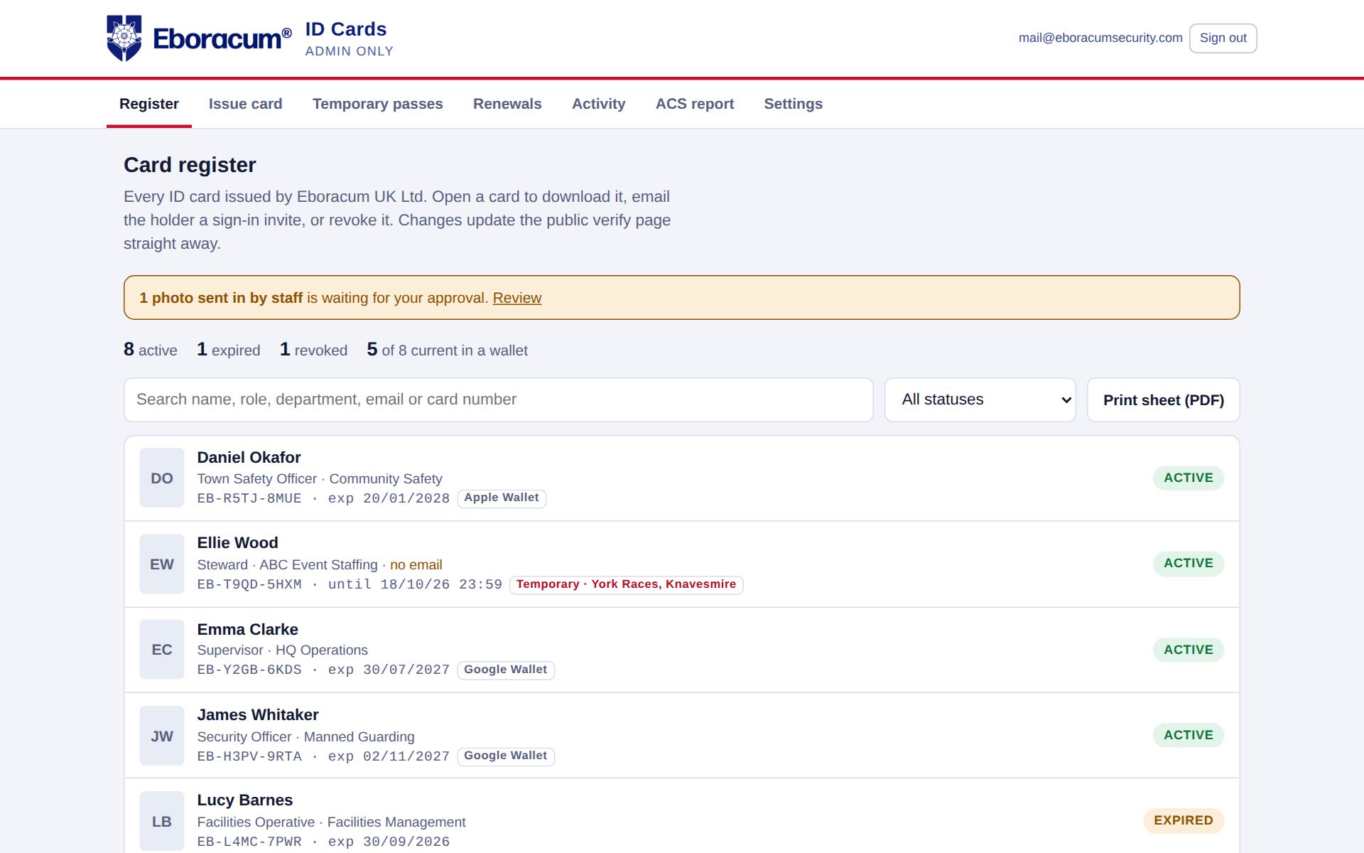Click the Eboracum shield logo

[x=124, y=38]
